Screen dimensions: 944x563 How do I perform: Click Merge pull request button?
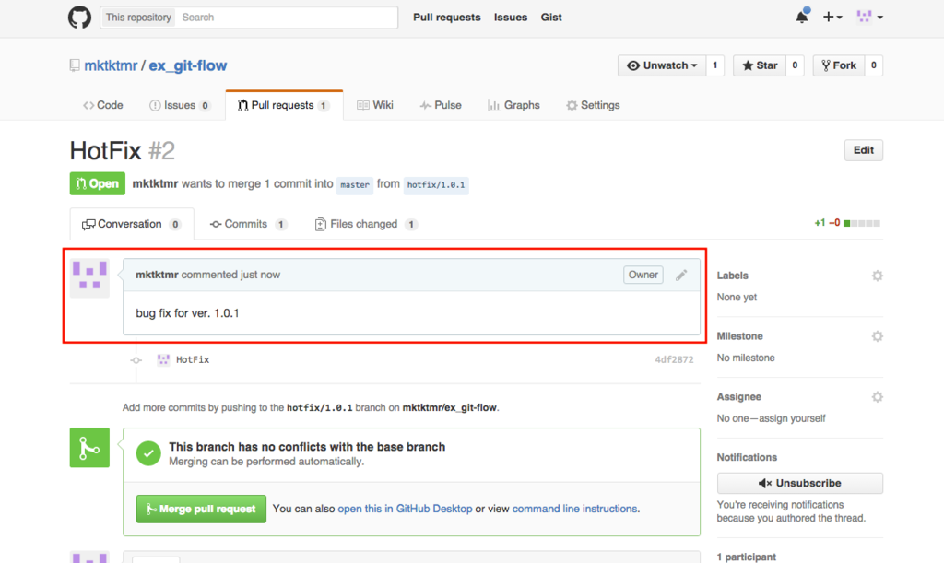click(x=201, y=509)
